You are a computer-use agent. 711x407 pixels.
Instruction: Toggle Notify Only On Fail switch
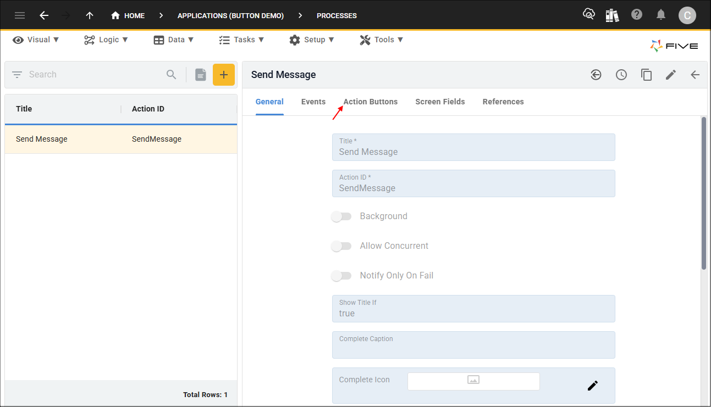341,276
